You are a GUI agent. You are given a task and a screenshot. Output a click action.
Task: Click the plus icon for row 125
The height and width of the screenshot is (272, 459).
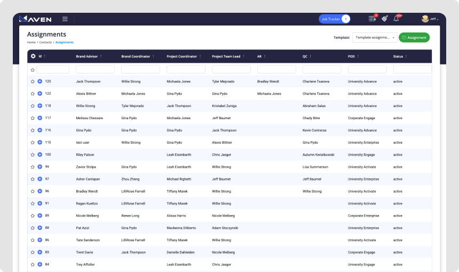[x=40, y=81]
